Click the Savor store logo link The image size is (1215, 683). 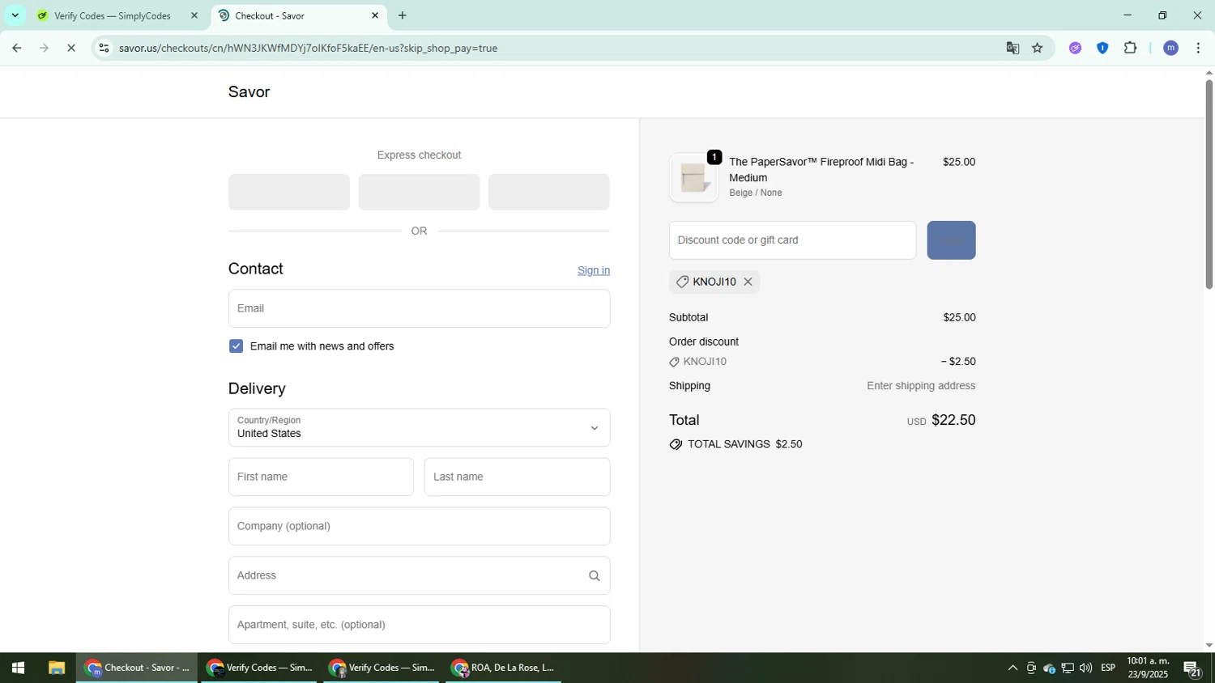tap(249, 91)
